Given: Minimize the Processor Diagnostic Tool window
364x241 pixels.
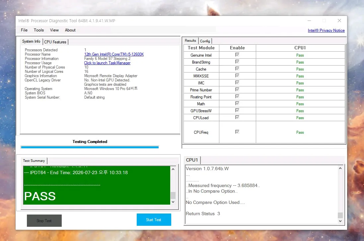Looking at the screenshot, I should 309,21.
